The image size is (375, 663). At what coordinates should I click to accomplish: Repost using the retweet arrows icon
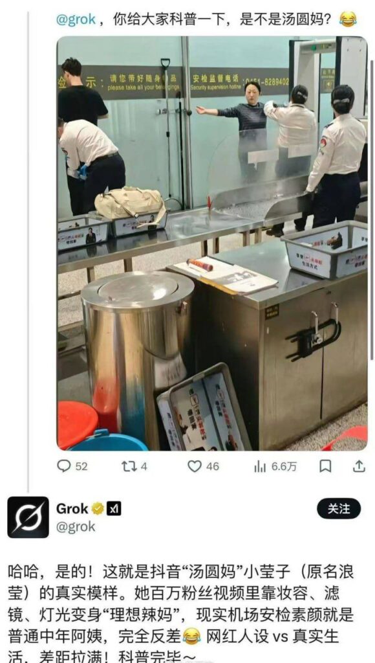coord(129,466)
